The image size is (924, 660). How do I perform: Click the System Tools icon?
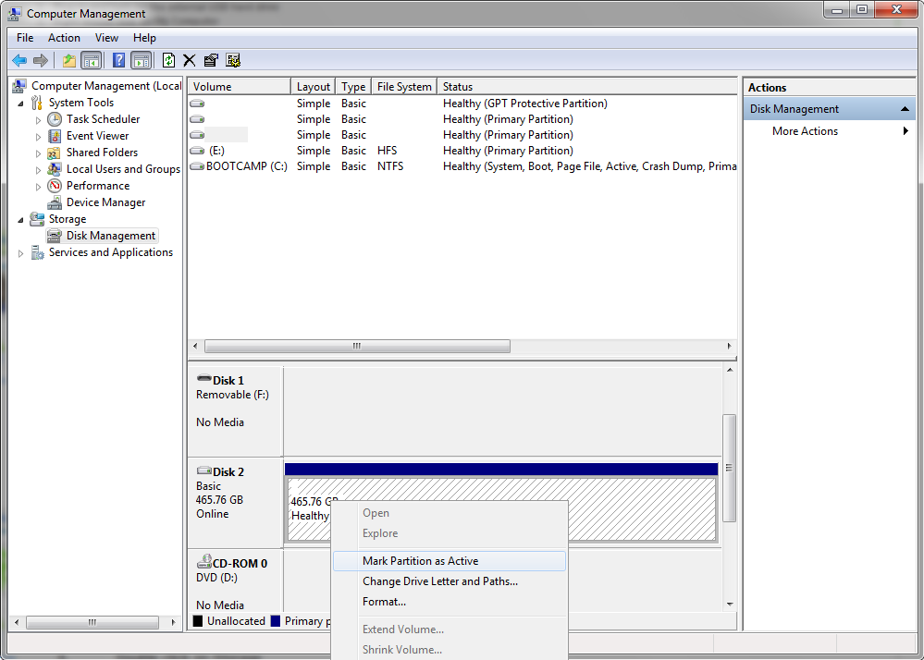tap(37, 103)
